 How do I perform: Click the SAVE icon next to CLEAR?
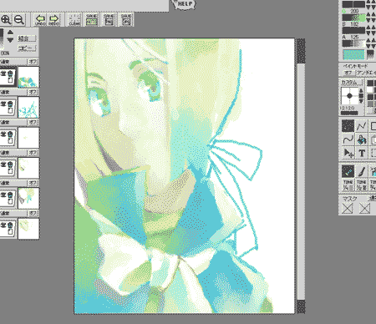click(x=92, y=20)
